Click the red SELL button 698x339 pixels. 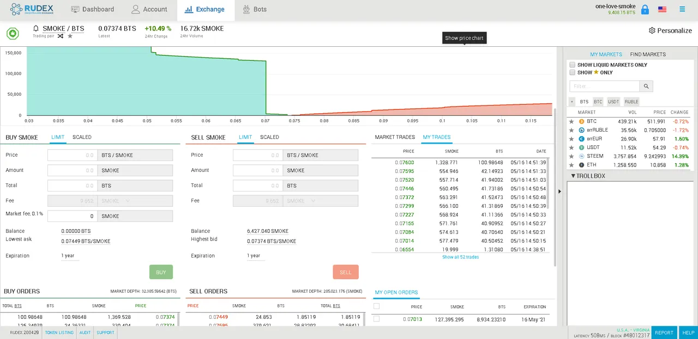pyautogui.click(x=346, y=272)
